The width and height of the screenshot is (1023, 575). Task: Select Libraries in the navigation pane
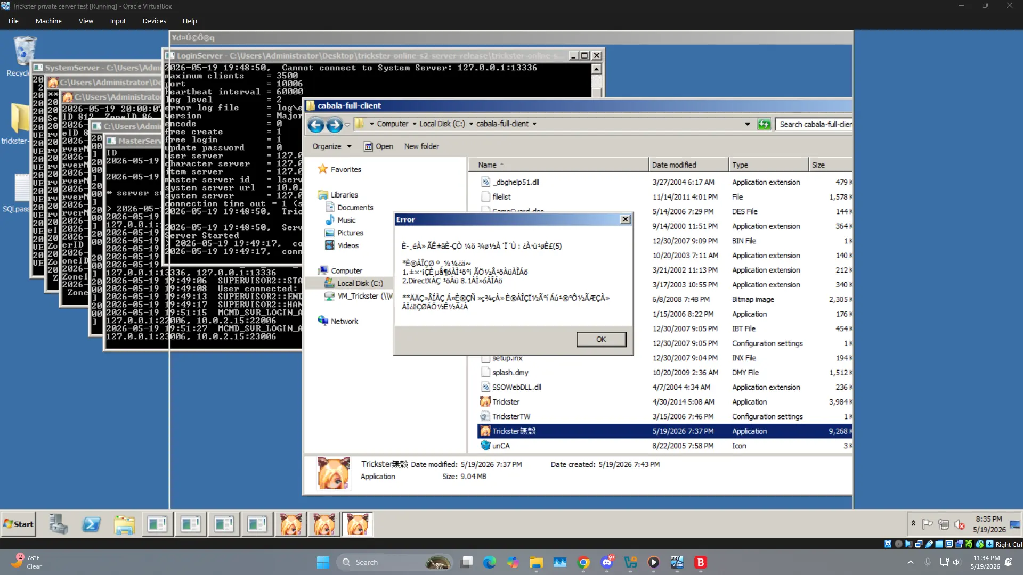pyautogui.click(x=338, y=195)
